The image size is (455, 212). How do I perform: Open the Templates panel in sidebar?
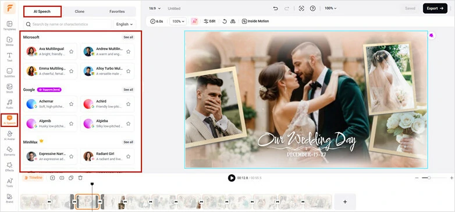point(9,26)
